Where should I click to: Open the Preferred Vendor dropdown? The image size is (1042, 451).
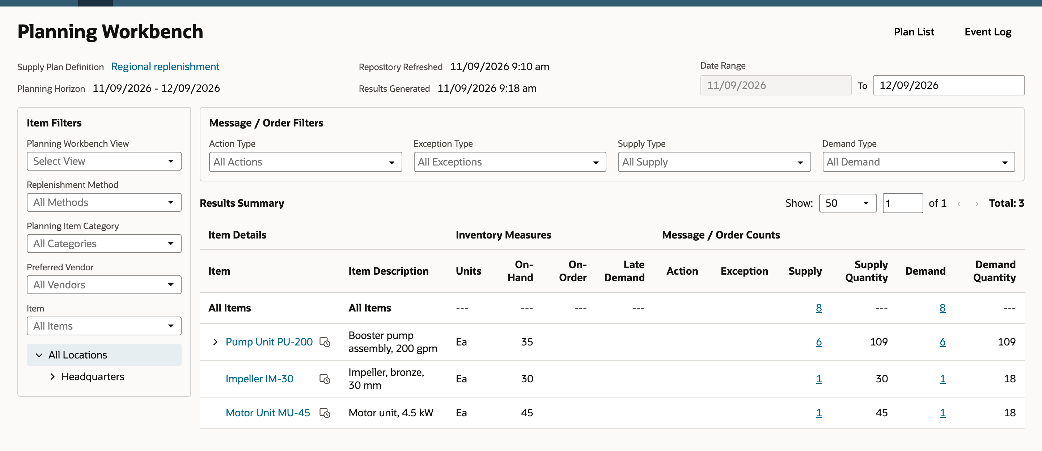(104, 285)
